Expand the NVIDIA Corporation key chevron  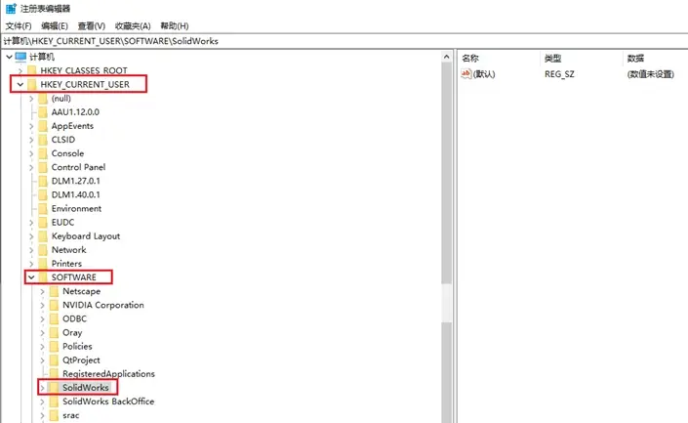[43, 305]
